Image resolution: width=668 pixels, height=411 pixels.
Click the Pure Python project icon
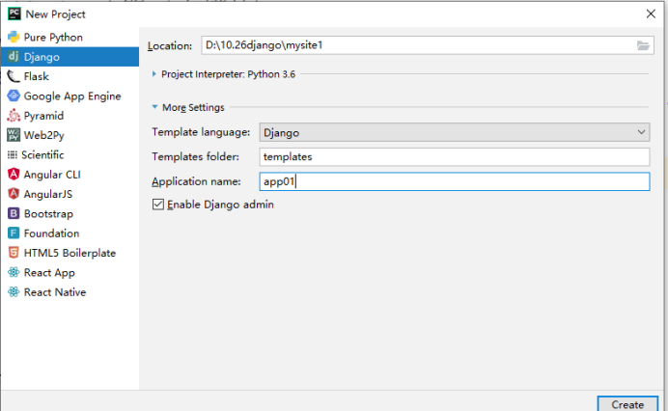point(14,37)
